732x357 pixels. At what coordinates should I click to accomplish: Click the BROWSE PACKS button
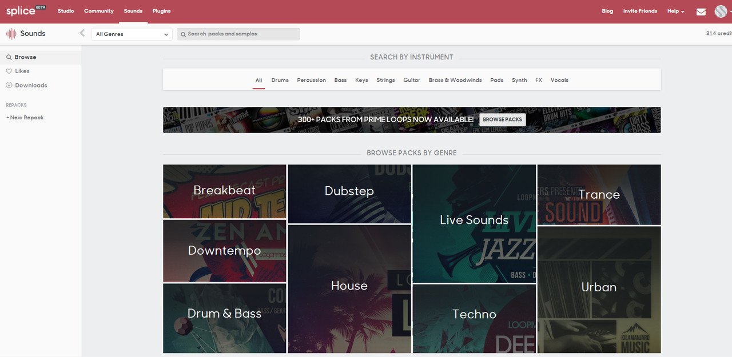click(503, 119)
